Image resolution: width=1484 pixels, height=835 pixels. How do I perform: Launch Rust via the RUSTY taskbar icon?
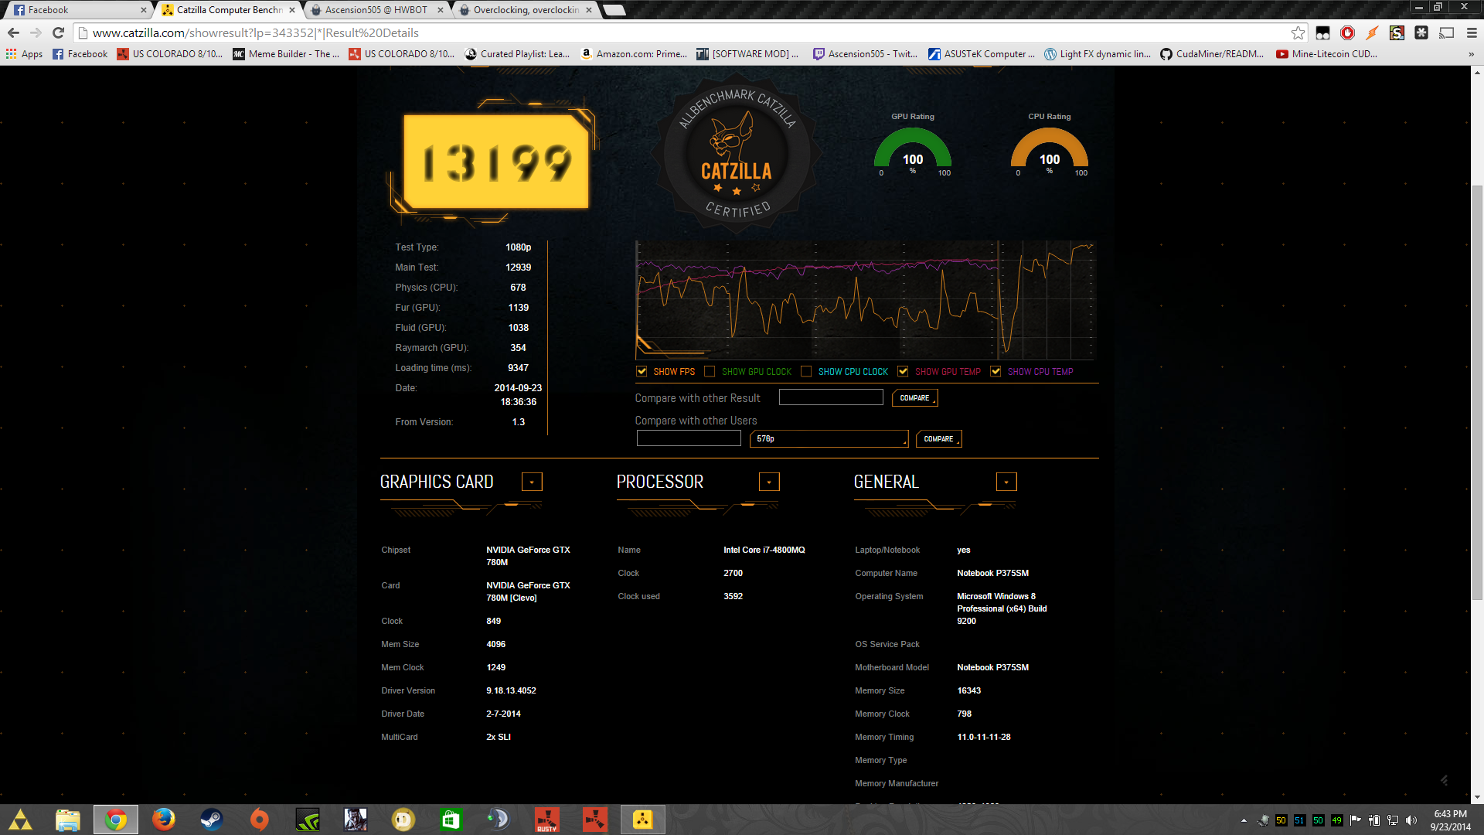[546, 819]
